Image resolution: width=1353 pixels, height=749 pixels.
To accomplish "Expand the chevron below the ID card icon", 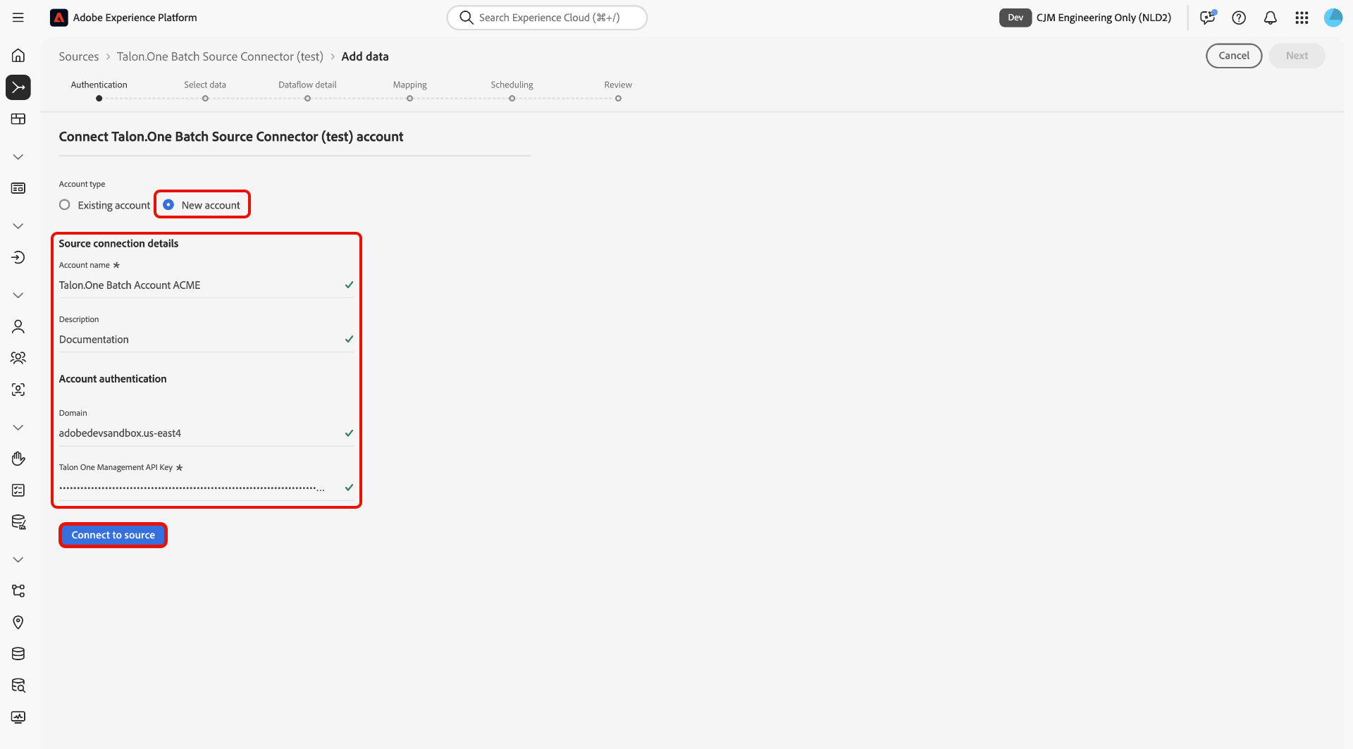I will point(18,226).
